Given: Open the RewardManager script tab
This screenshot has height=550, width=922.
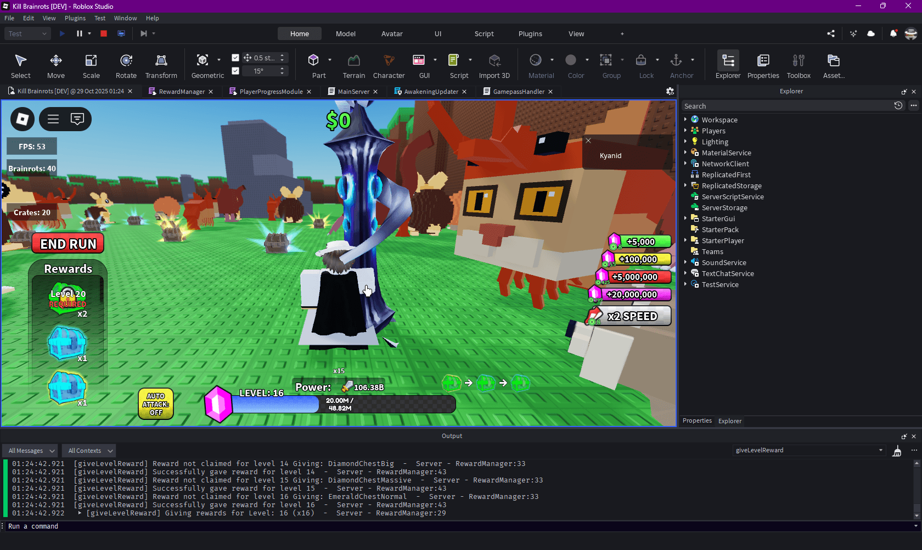Looking at the screenshot, I should [181, 92].
